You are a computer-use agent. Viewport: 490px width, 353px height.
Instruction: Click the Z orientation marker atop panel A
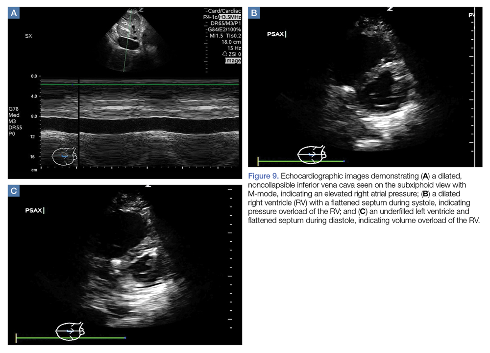141,9
